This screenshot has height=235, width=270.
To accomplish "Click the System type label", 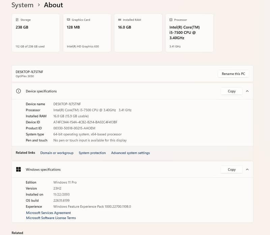I will (35, 134).
